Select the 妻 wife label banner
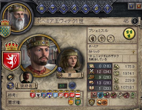This screenshot has width=142, height=110. click(70, 75)
